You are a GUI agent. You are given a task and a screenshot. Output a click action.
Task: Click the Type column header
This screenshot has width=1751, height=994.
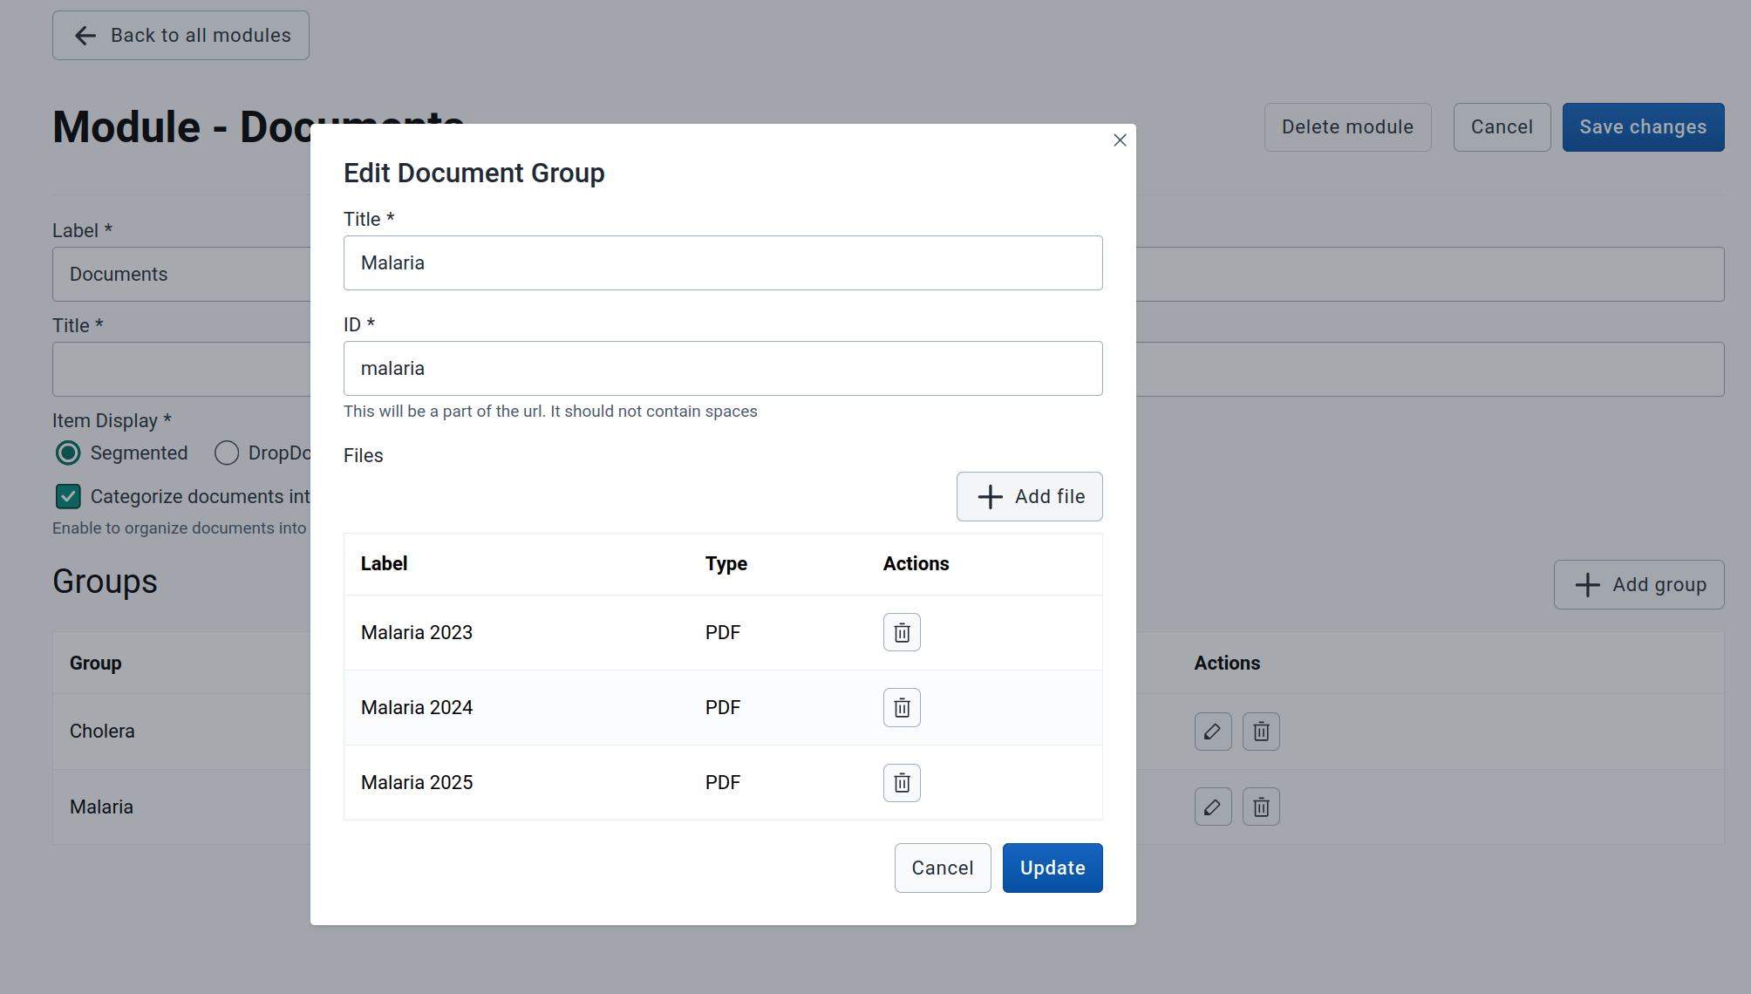(726, 563)
